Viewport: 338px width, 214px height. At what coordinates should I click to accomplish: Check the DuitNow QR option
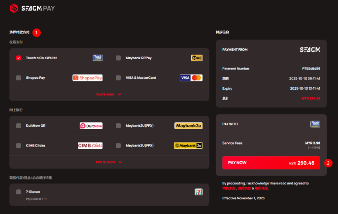(x=19, y=126)
